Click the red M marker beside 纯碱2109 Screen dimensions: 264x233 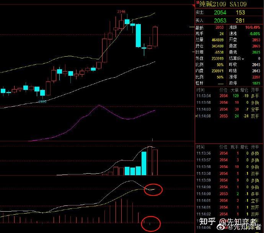point(197,3)
